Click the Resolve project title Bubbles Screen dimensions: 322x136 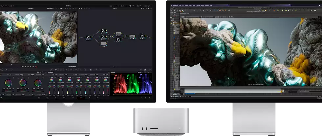click(68, 6)
